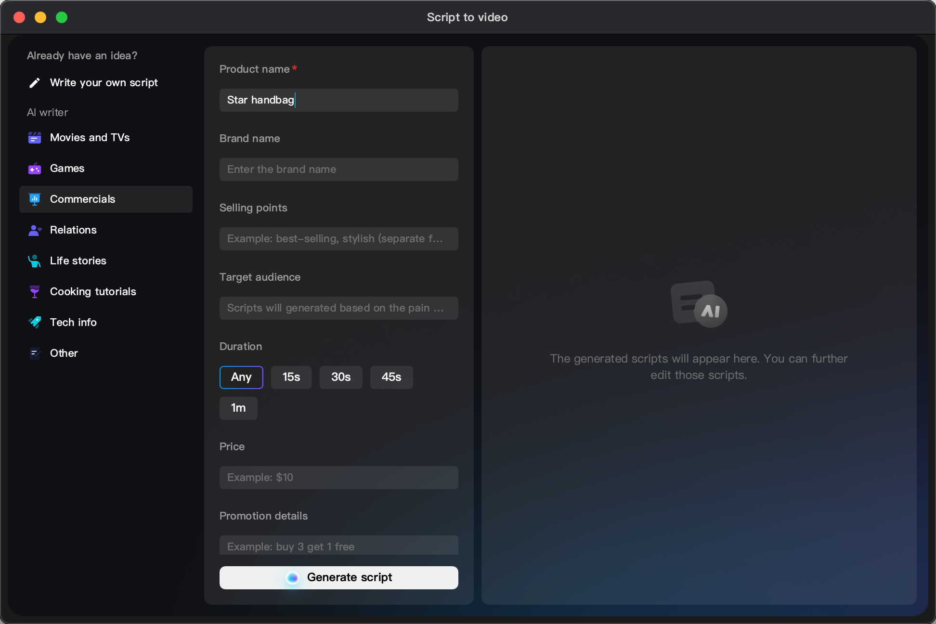Click the Generate script button

339,577
